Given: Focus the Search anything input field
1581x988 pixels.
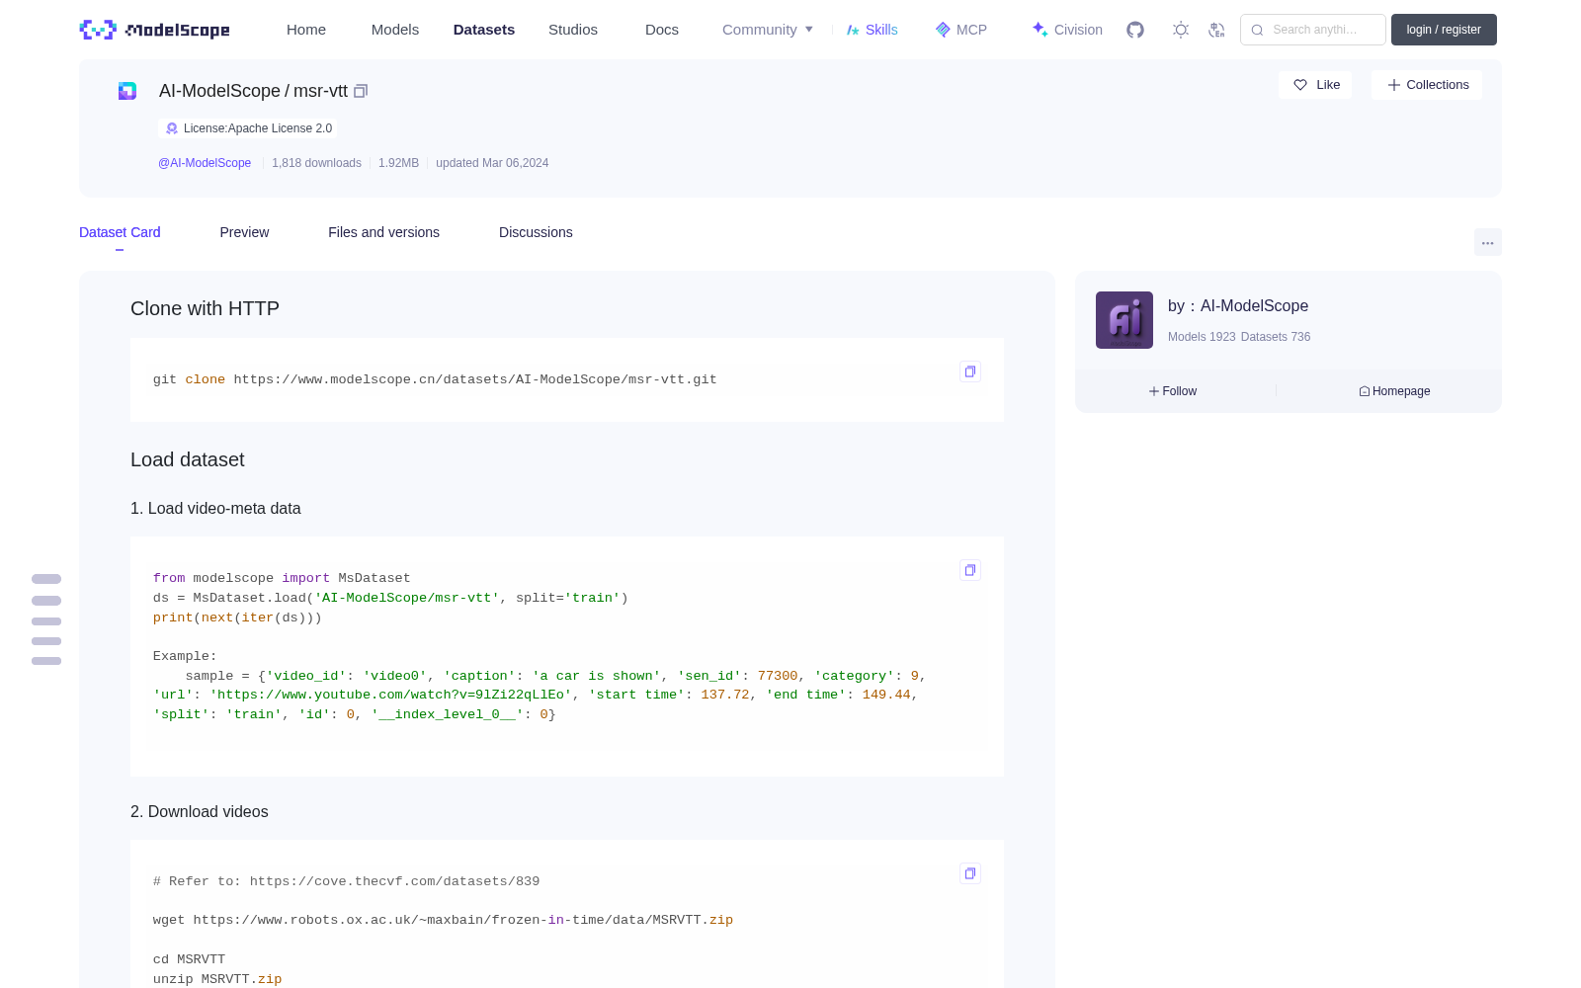Looking at the screenshot, I should click(x=1313, y=30).
